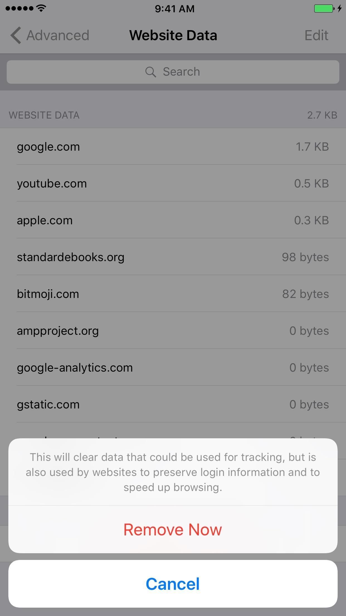Tap the back chevron arrow icon

(x=16, y=35)
